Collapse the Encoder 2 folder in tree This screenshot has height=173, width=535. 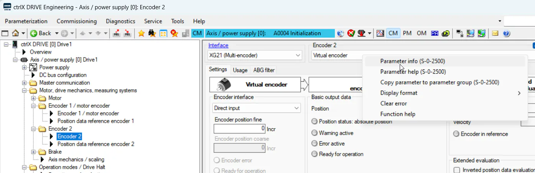pyautogui.click(x=34, y=129)
